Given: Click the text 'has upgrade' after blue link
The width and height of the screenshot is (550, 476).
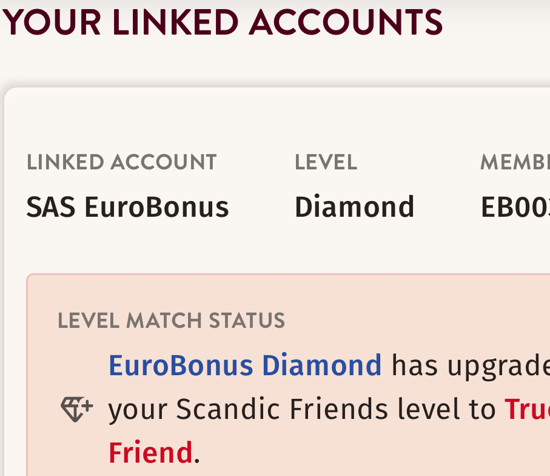Looking at the screenshot, I should (471, 365).
